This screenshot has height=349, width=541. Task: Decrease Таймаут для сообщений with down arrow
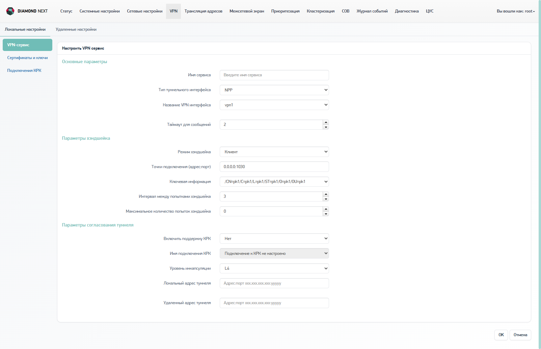(x=326, y=127)
